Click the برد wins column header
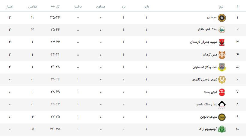The image size is (246, 139). click(x=123, y=6)
